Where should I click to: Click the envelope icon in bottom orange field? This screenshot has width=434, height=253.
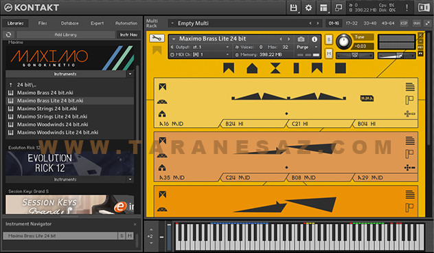(x=163, y=195)
